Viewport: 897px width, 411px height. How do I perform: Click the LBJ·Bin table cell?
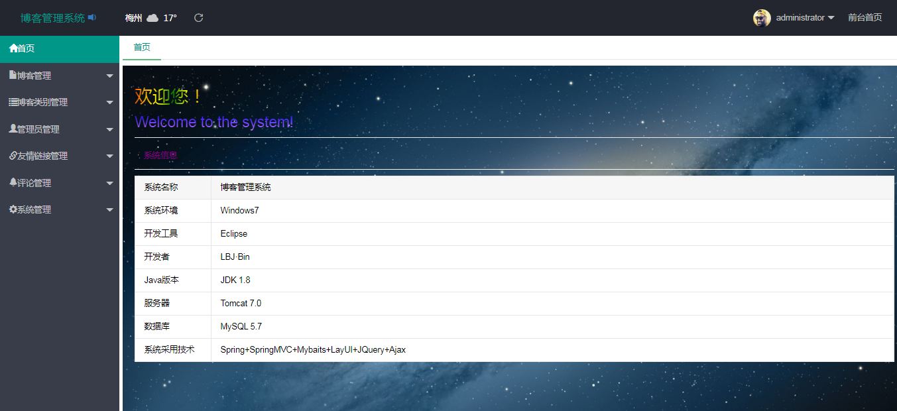click(552, 257)
